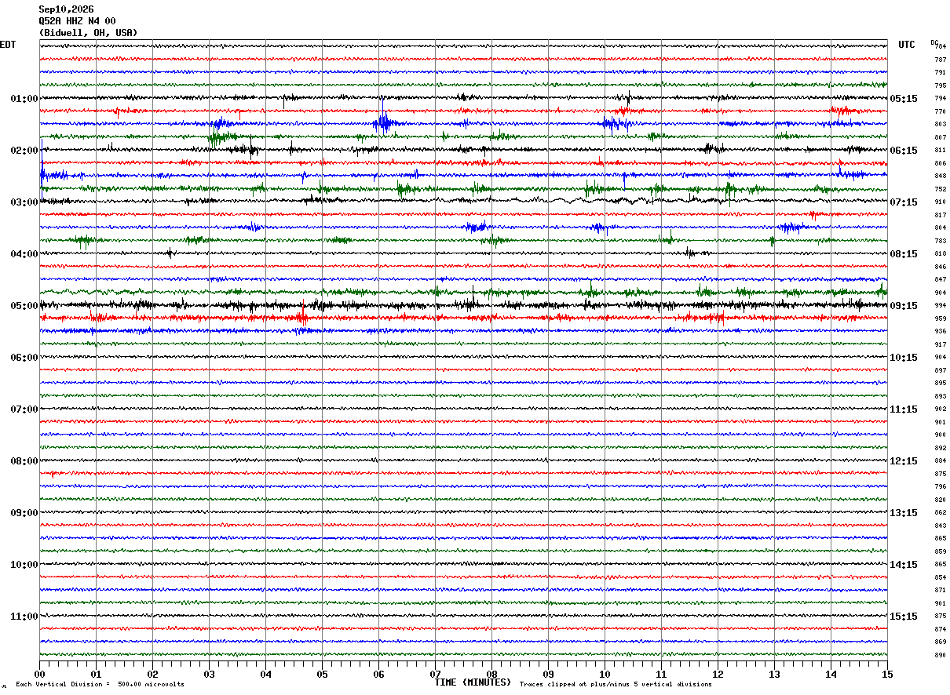Click the 09:15 UTC row label
Viewport: 950px width, 695px height.
tap(903, 306)
